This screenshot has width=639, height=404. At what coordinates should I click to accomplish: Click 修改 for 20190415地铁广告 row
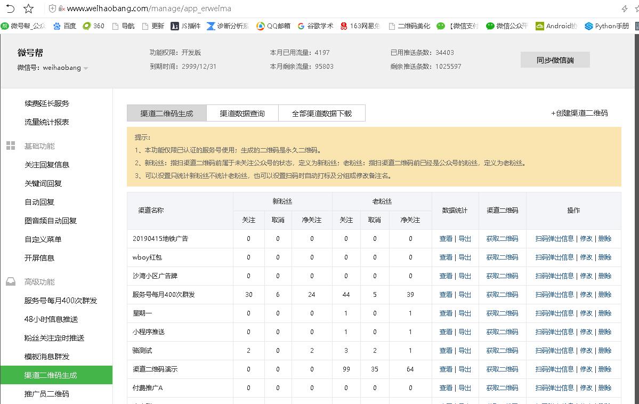(x=586, y=238)
